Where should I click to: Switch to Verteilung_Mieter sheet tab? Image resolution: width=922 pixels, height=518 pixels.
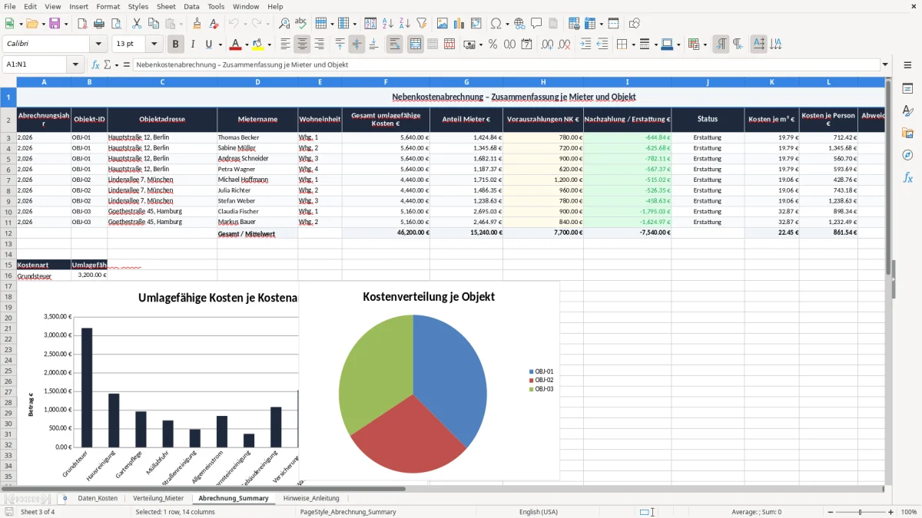158,498
